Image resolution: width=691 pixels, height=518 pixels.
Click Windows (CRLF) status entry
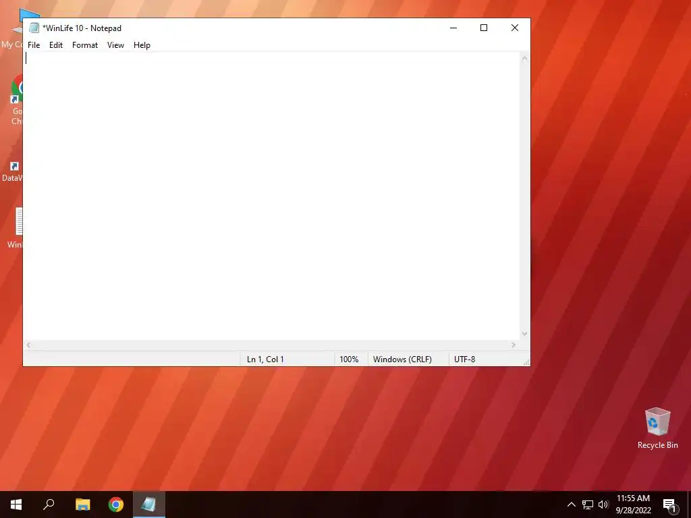point(402,359)
